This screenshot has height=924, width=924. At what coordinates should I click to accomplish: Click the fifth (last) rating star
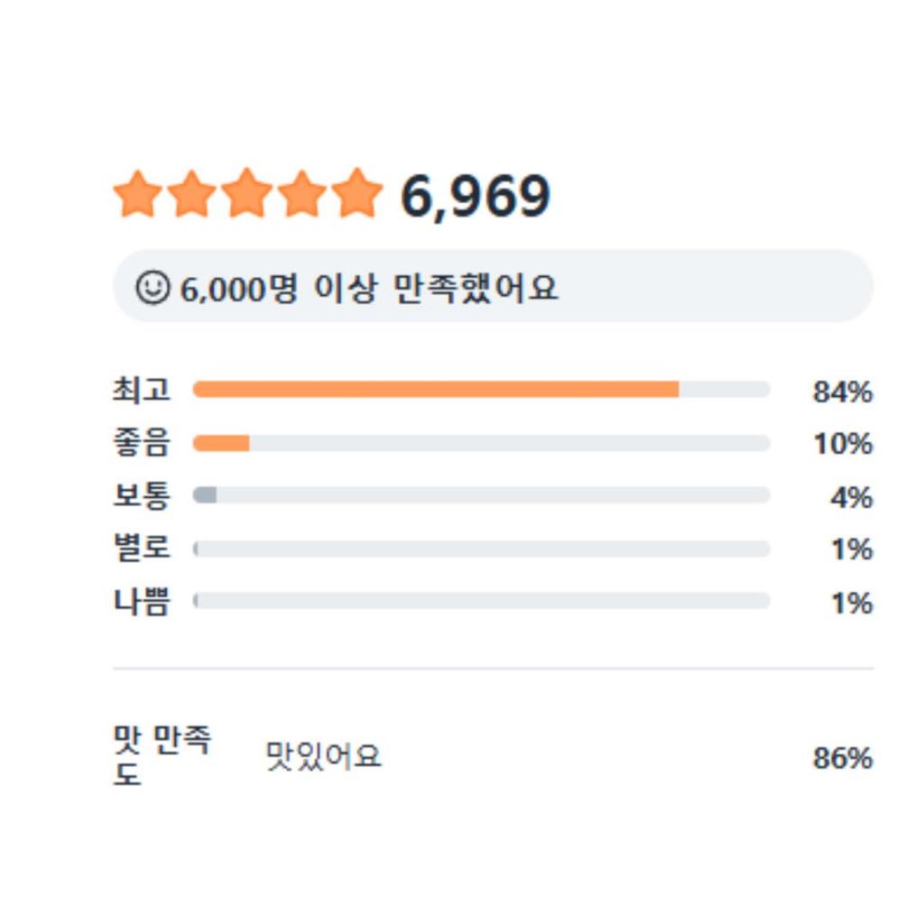click(357, 194)
